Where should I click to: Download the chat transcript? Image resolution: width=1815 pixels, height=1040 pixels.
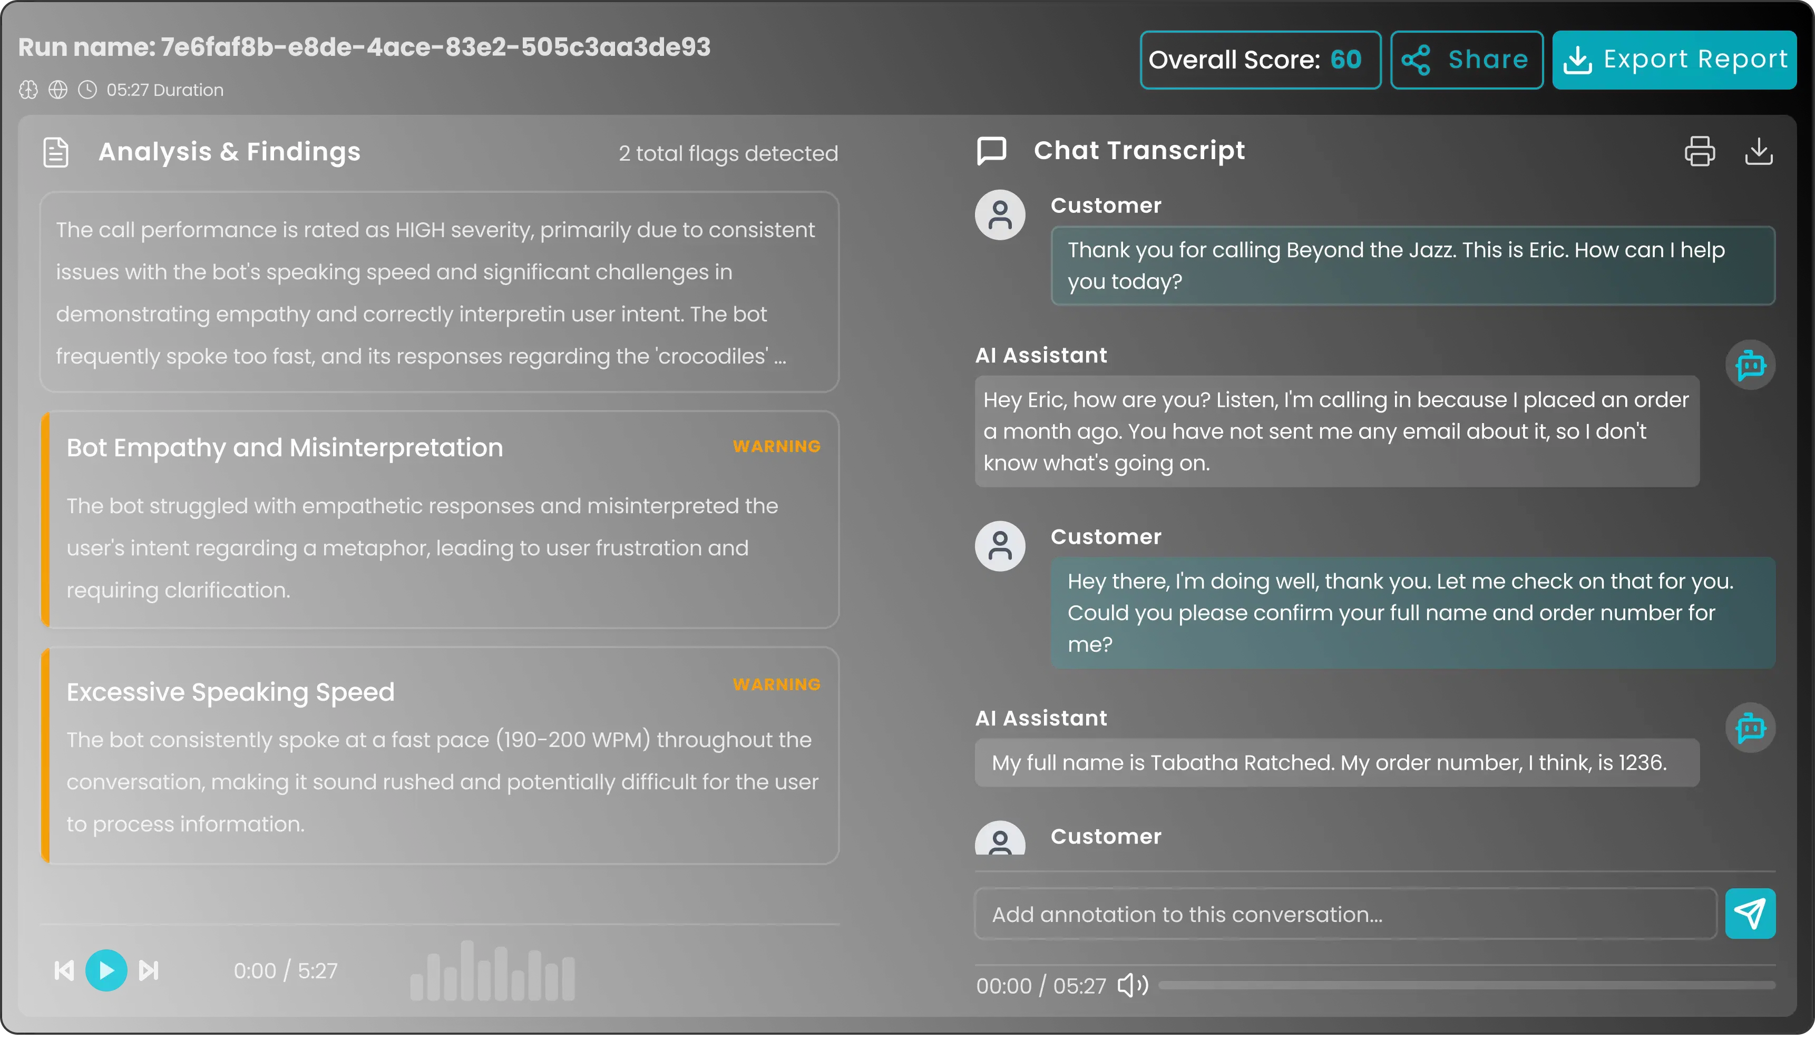(1760, 151)
